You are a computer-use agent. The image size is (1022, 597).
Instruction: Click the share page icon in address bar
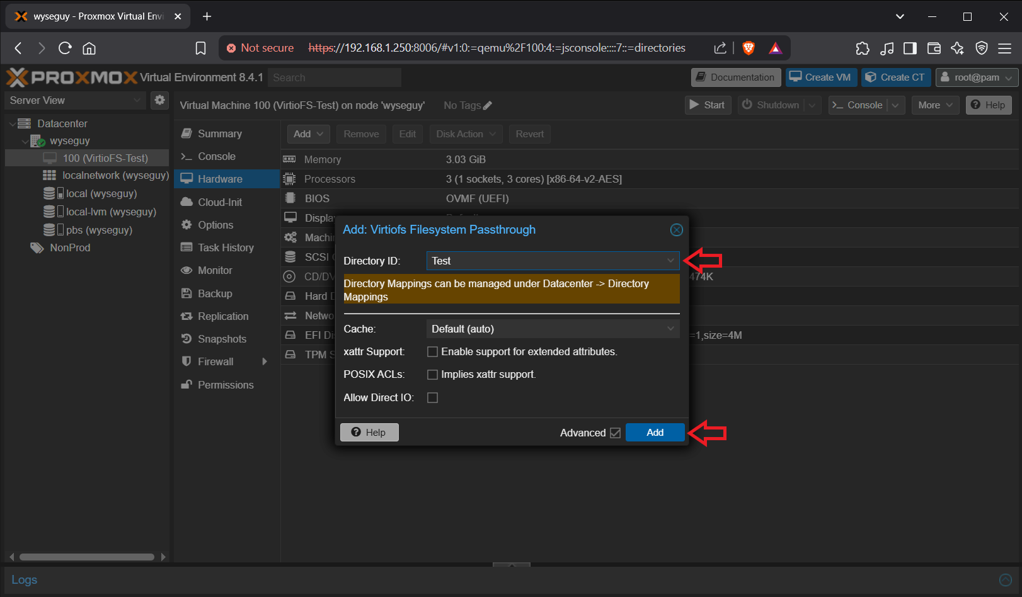pyautogui.click(x=720, y=48)
